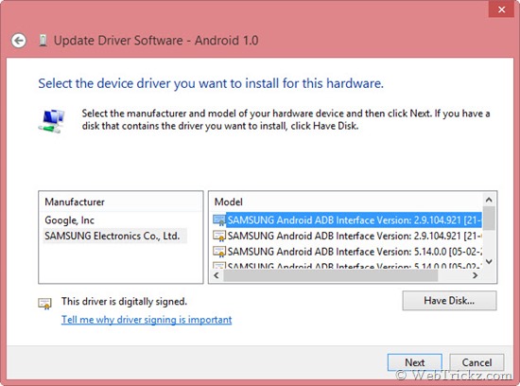The width and height of the screenshot is (520, 386).
Task: Click the Next button
Action: tap(414, 362)
